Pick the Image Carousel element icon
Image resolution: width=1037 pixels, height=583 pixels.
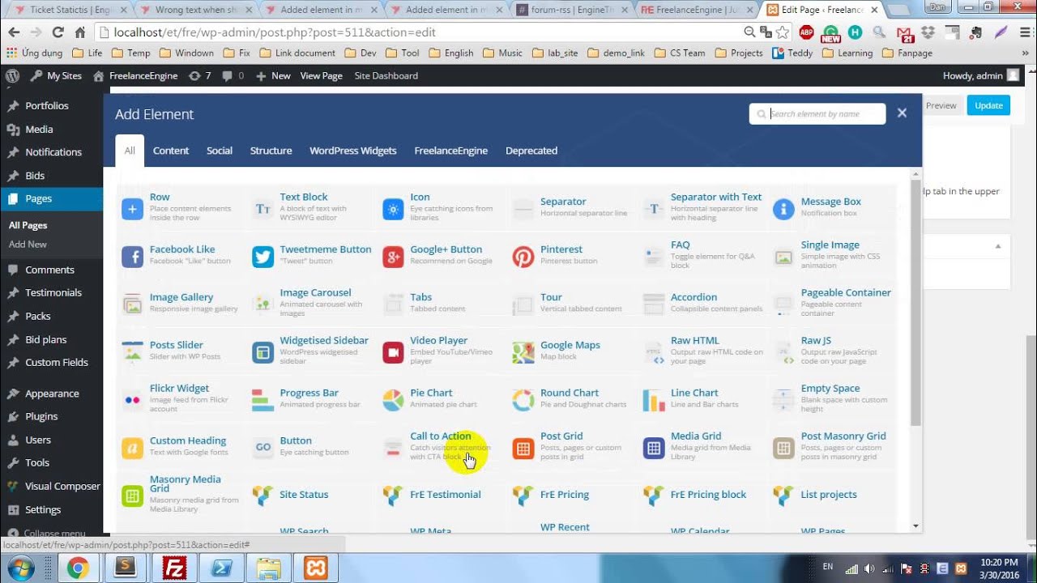pos(262,304)
